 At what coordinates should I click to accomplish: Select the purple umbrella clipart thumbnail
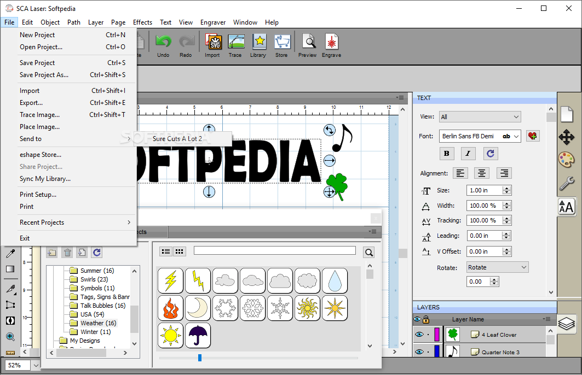(198, 335)
